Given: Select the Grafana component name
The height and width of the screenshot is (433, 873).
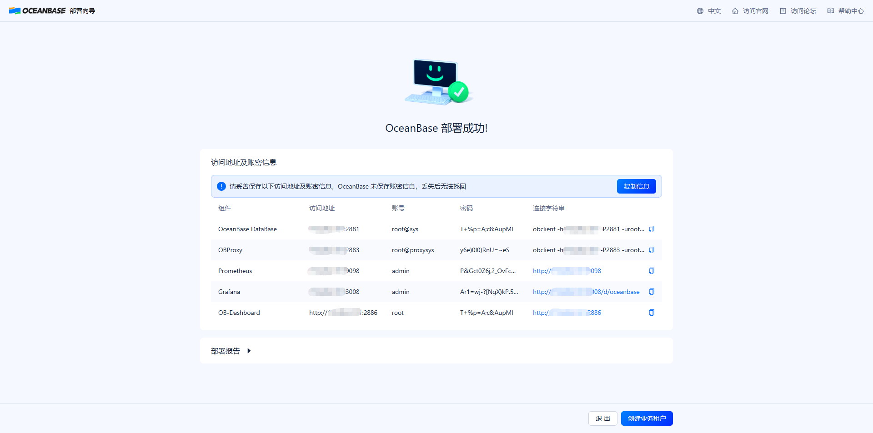Looking at the screenshot, I should coord(229,292).
